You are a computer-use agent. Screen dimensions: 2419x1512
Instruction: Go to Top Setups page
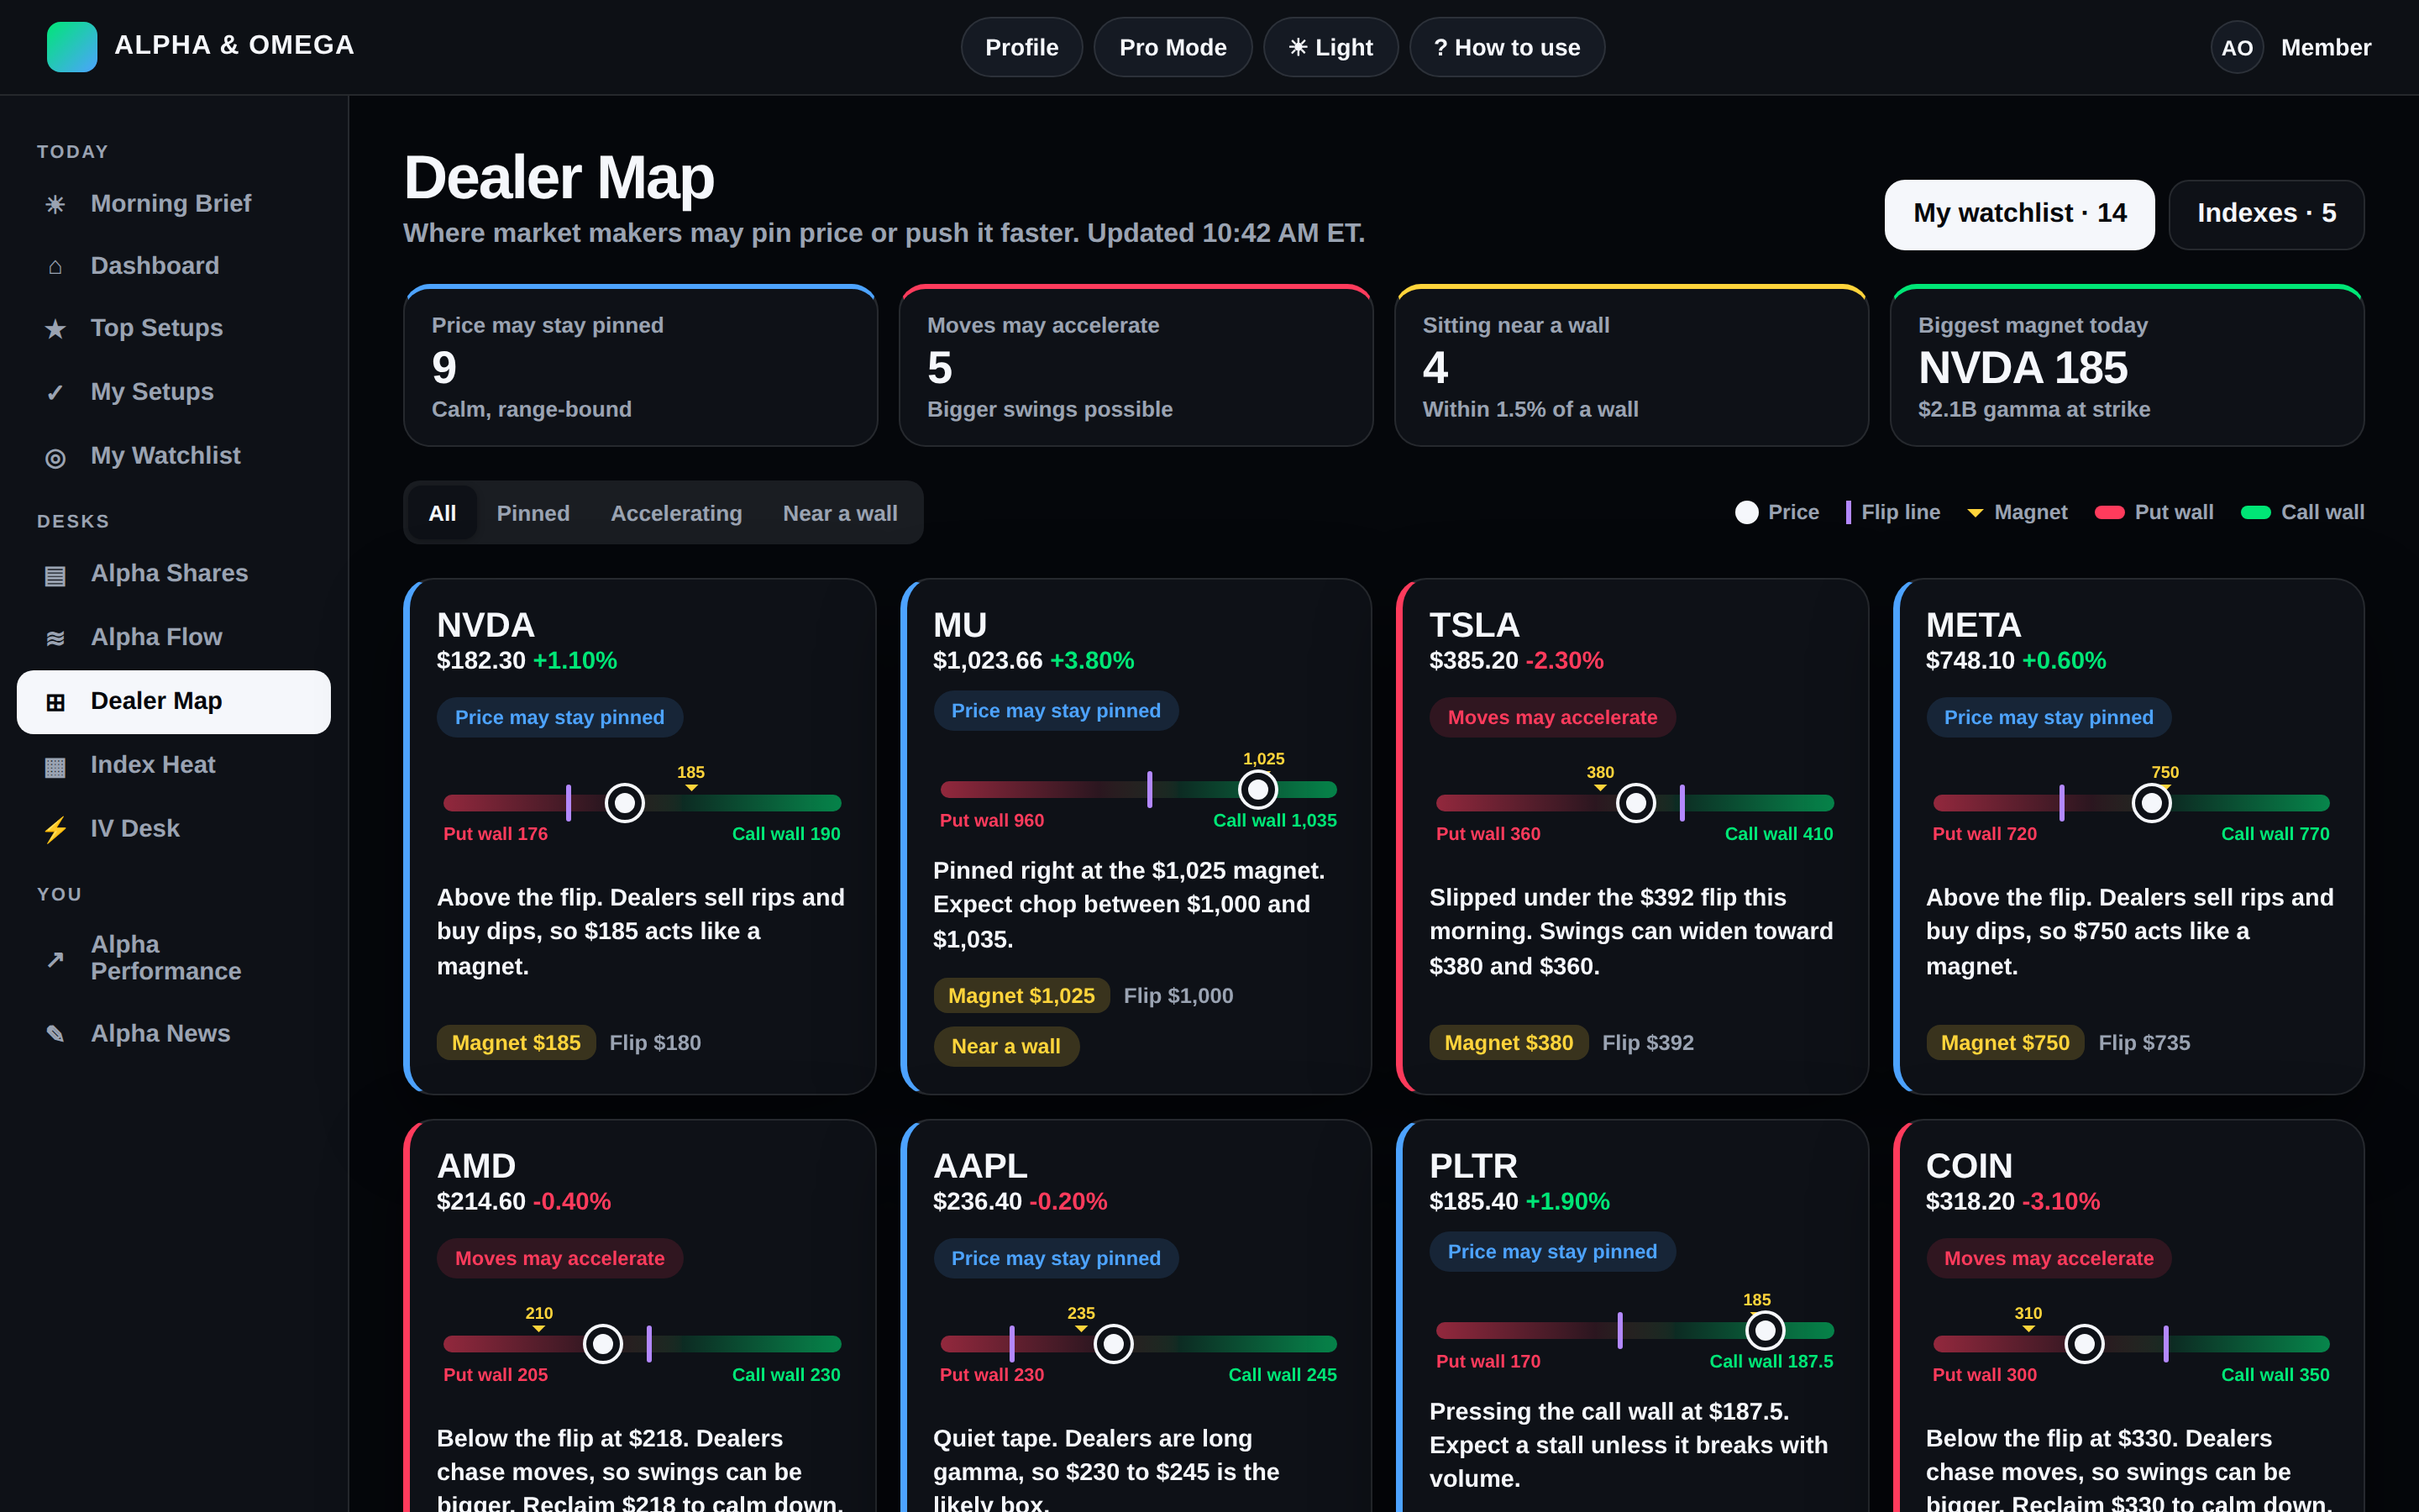174,328
